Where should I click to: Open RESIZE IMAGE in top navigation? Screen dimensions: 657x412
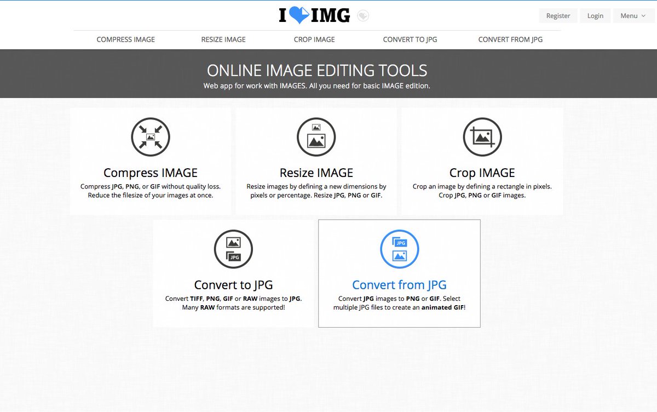[x=223, y=39]
